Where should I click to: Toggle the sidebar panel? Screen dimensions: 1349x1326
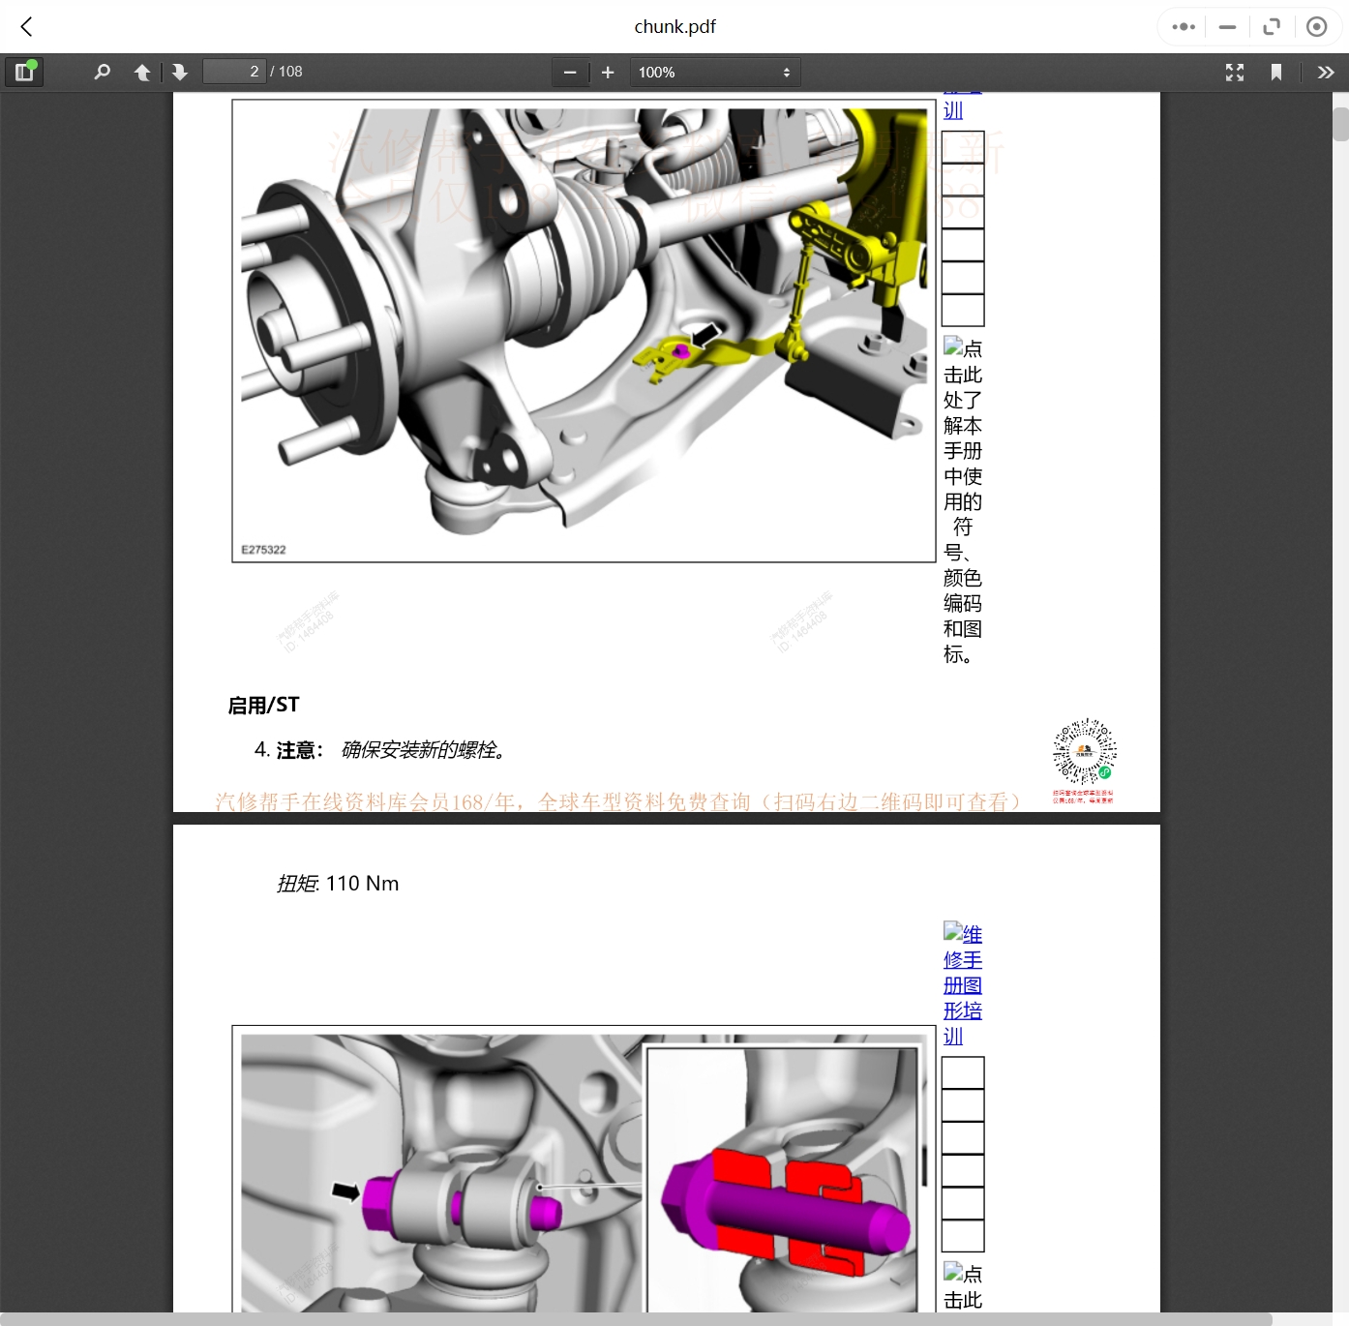click(24, 72)
